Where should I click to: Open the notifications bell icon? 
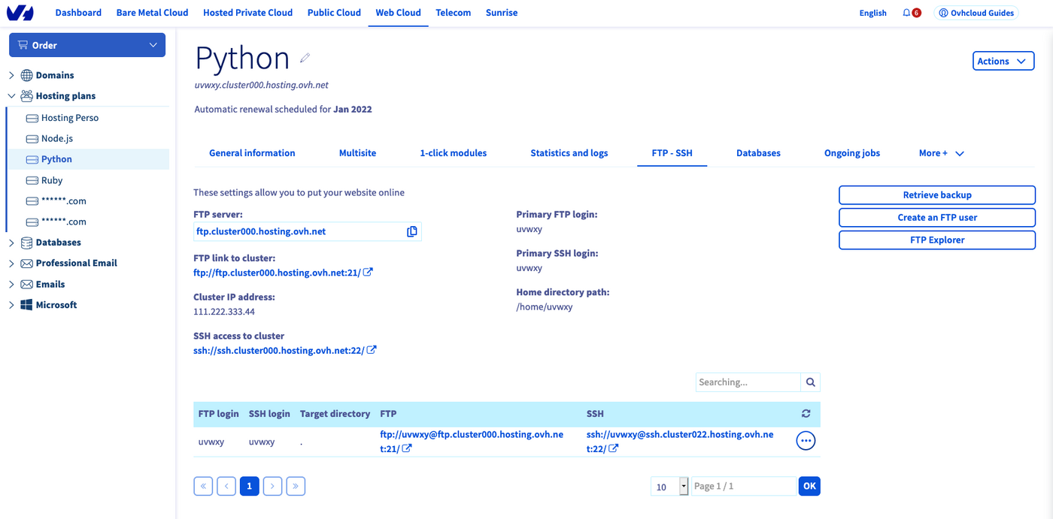[x=907, y=13]
